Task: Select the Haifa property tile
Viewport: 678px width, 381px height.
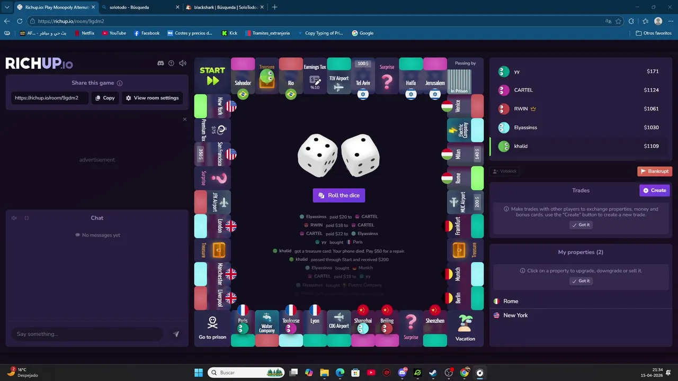Action: click(411, 76)
